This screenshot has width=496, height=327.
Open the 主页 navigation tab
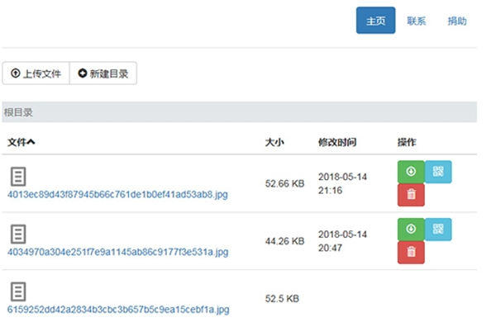tap(375, 20)
